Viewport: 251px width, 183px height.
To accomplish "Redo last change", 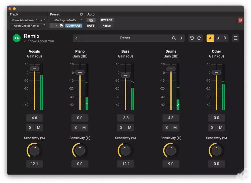I will (199, 38).
